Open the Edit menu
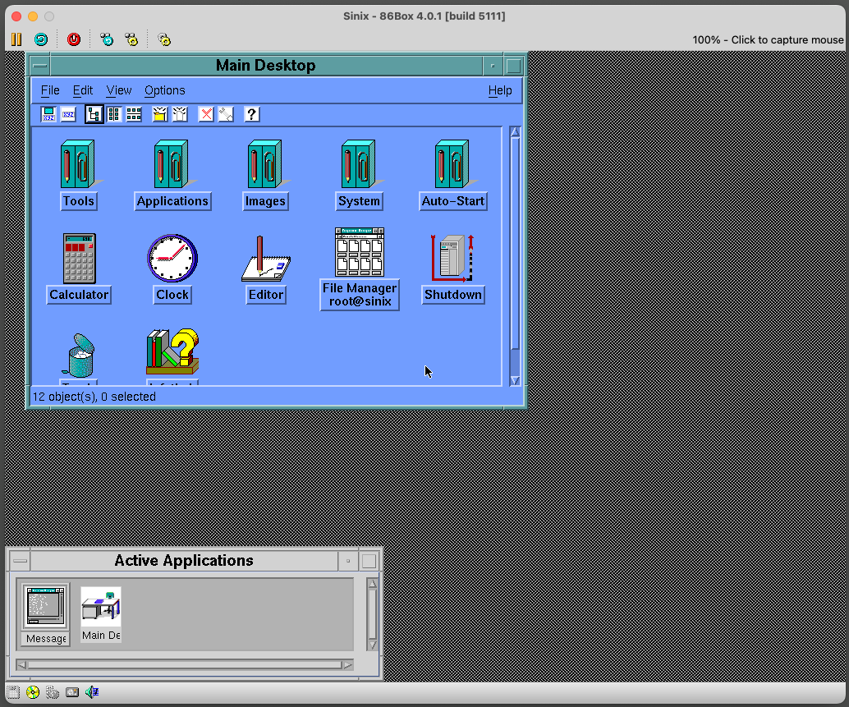Screen dimensions: 849x707 [82, 90]
